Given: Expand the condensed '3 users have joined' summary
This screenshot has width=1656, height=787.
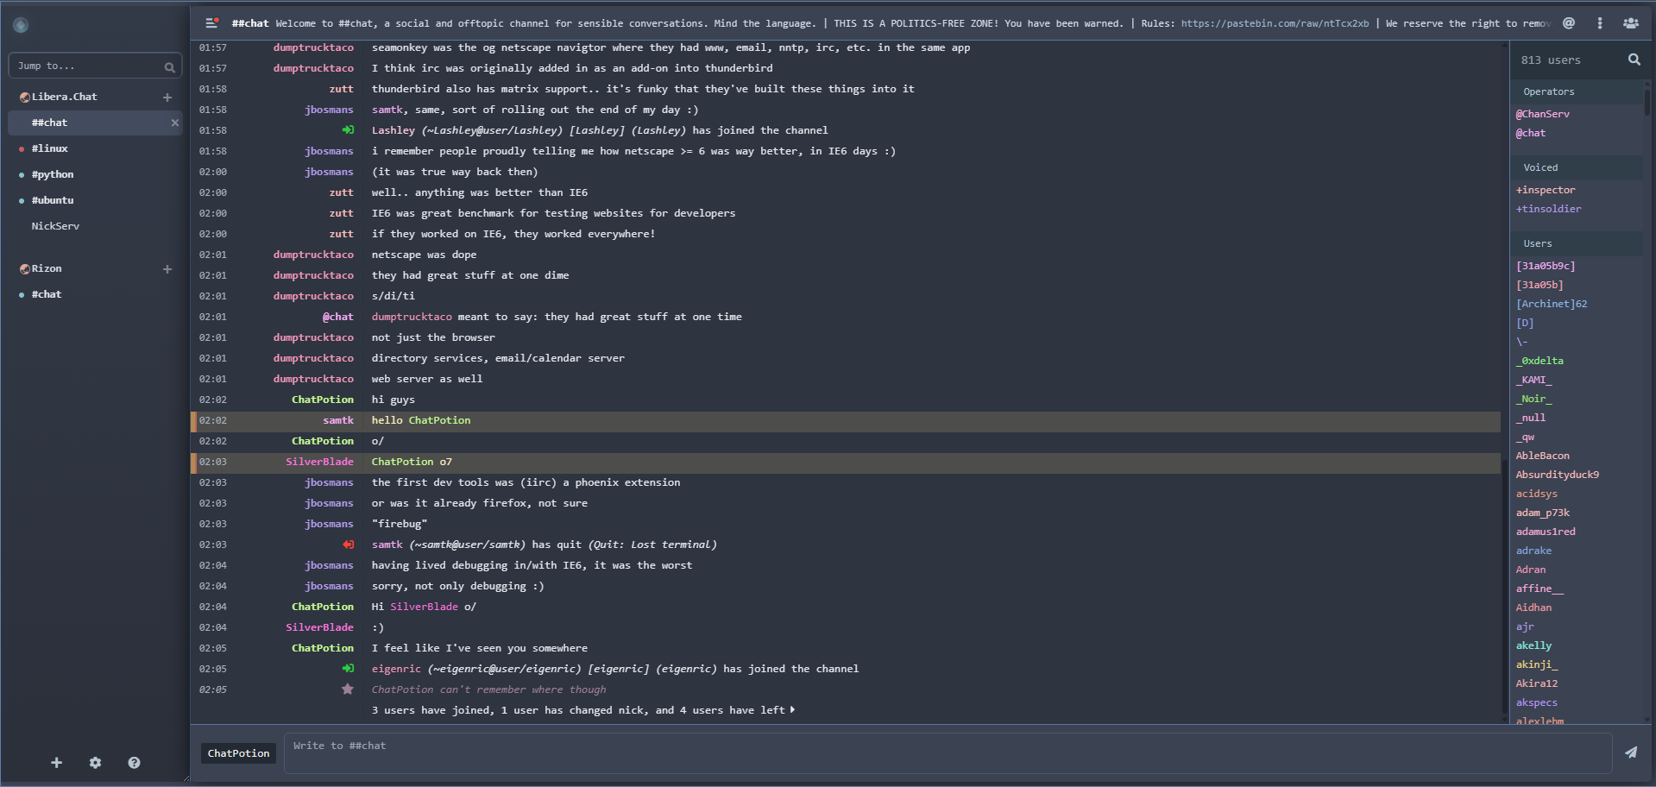Looking at the screenshot, I should click(583, 710).
